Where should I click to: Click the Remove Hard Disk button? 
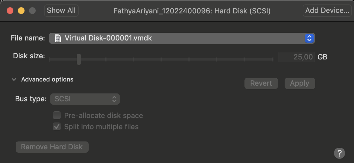tap(52, 147)
